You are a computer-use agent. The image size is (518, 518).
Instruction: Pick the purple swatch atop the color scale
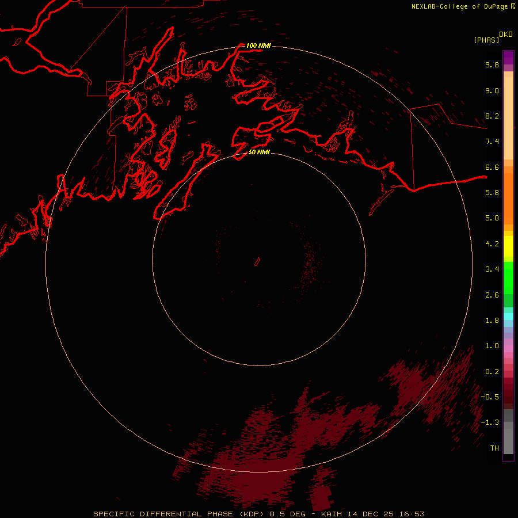(x=508, y=58)
